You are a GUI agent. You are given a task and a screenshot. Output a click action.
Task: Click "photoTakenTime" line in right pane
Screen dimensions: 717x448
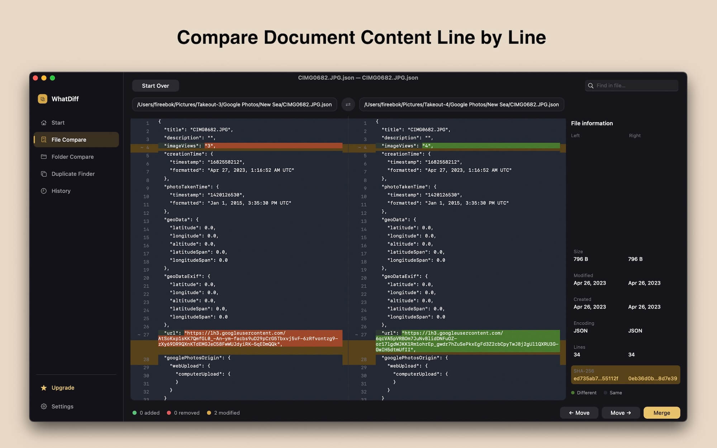pos(409,187)
